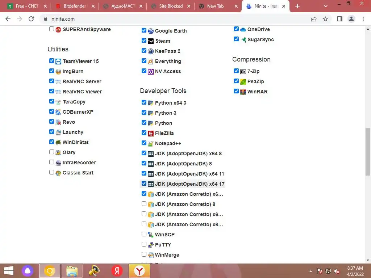Show hidden system tray icons
The height and width of the screenshot is (278, 371).
(x=310, y=271)
